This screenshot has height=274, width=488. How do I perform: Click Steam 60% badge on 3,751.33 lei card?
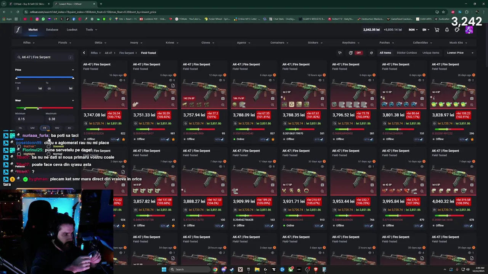[164, 139]
